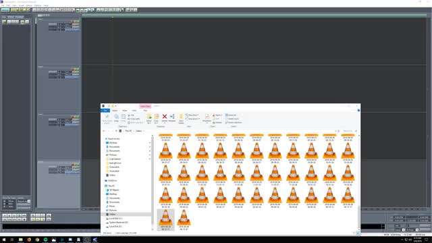Click the Pin to Quick access icon
Screen dimensions: 432x243
pyautogui.click(x=107, y=119)
